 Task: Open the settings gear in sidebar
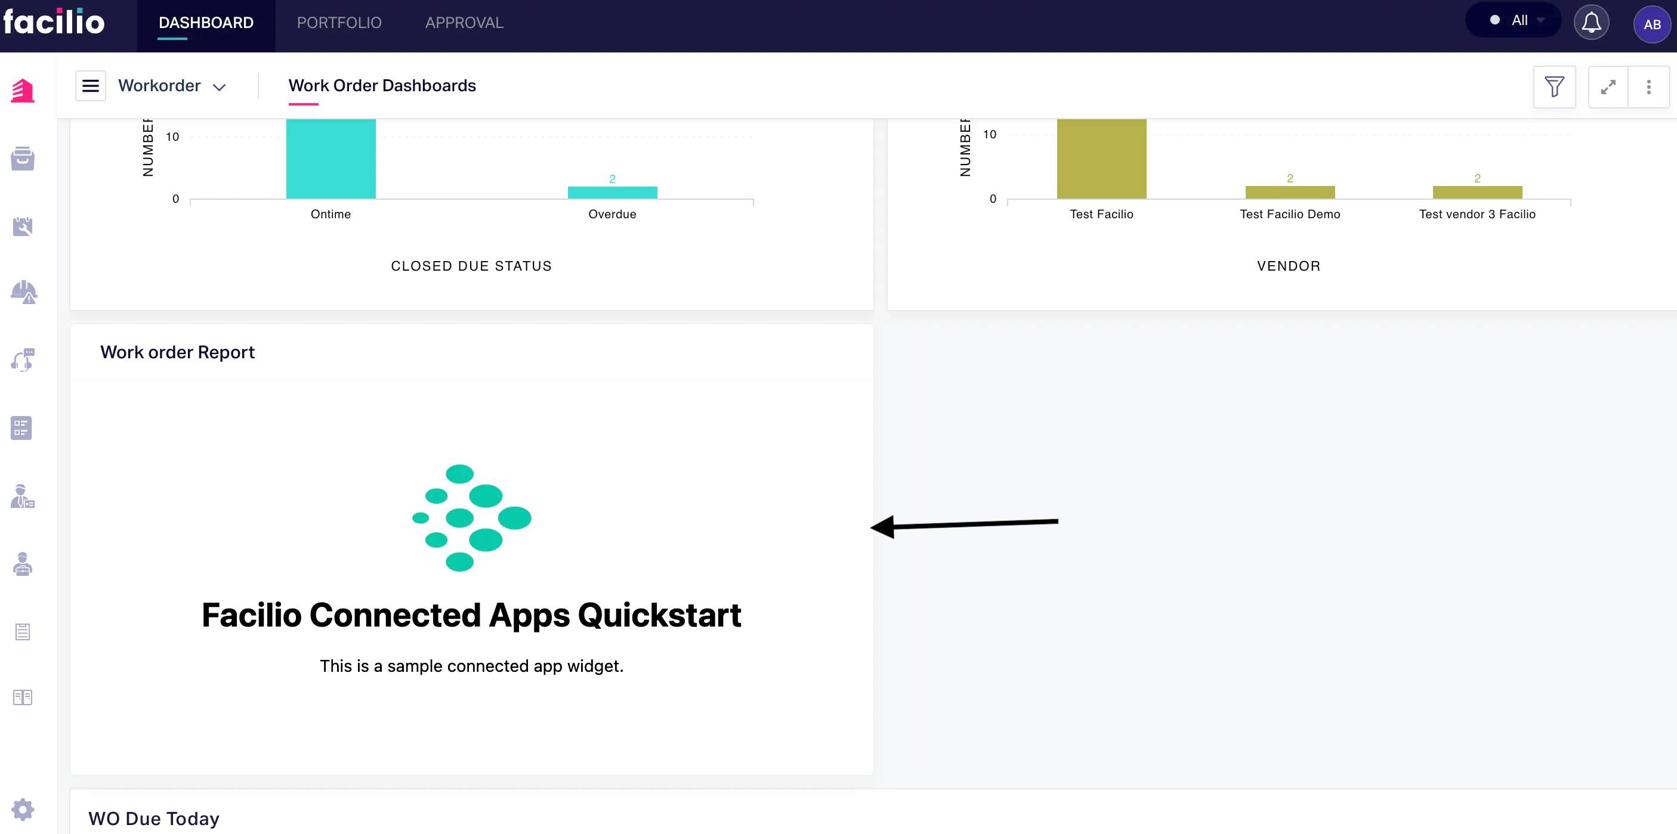[x=23, y=810]
